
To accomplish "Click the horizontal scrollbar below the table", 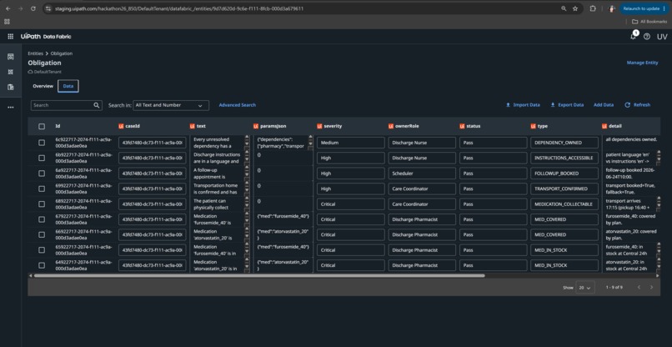I will pyautogui.click(x=259, y=275).
